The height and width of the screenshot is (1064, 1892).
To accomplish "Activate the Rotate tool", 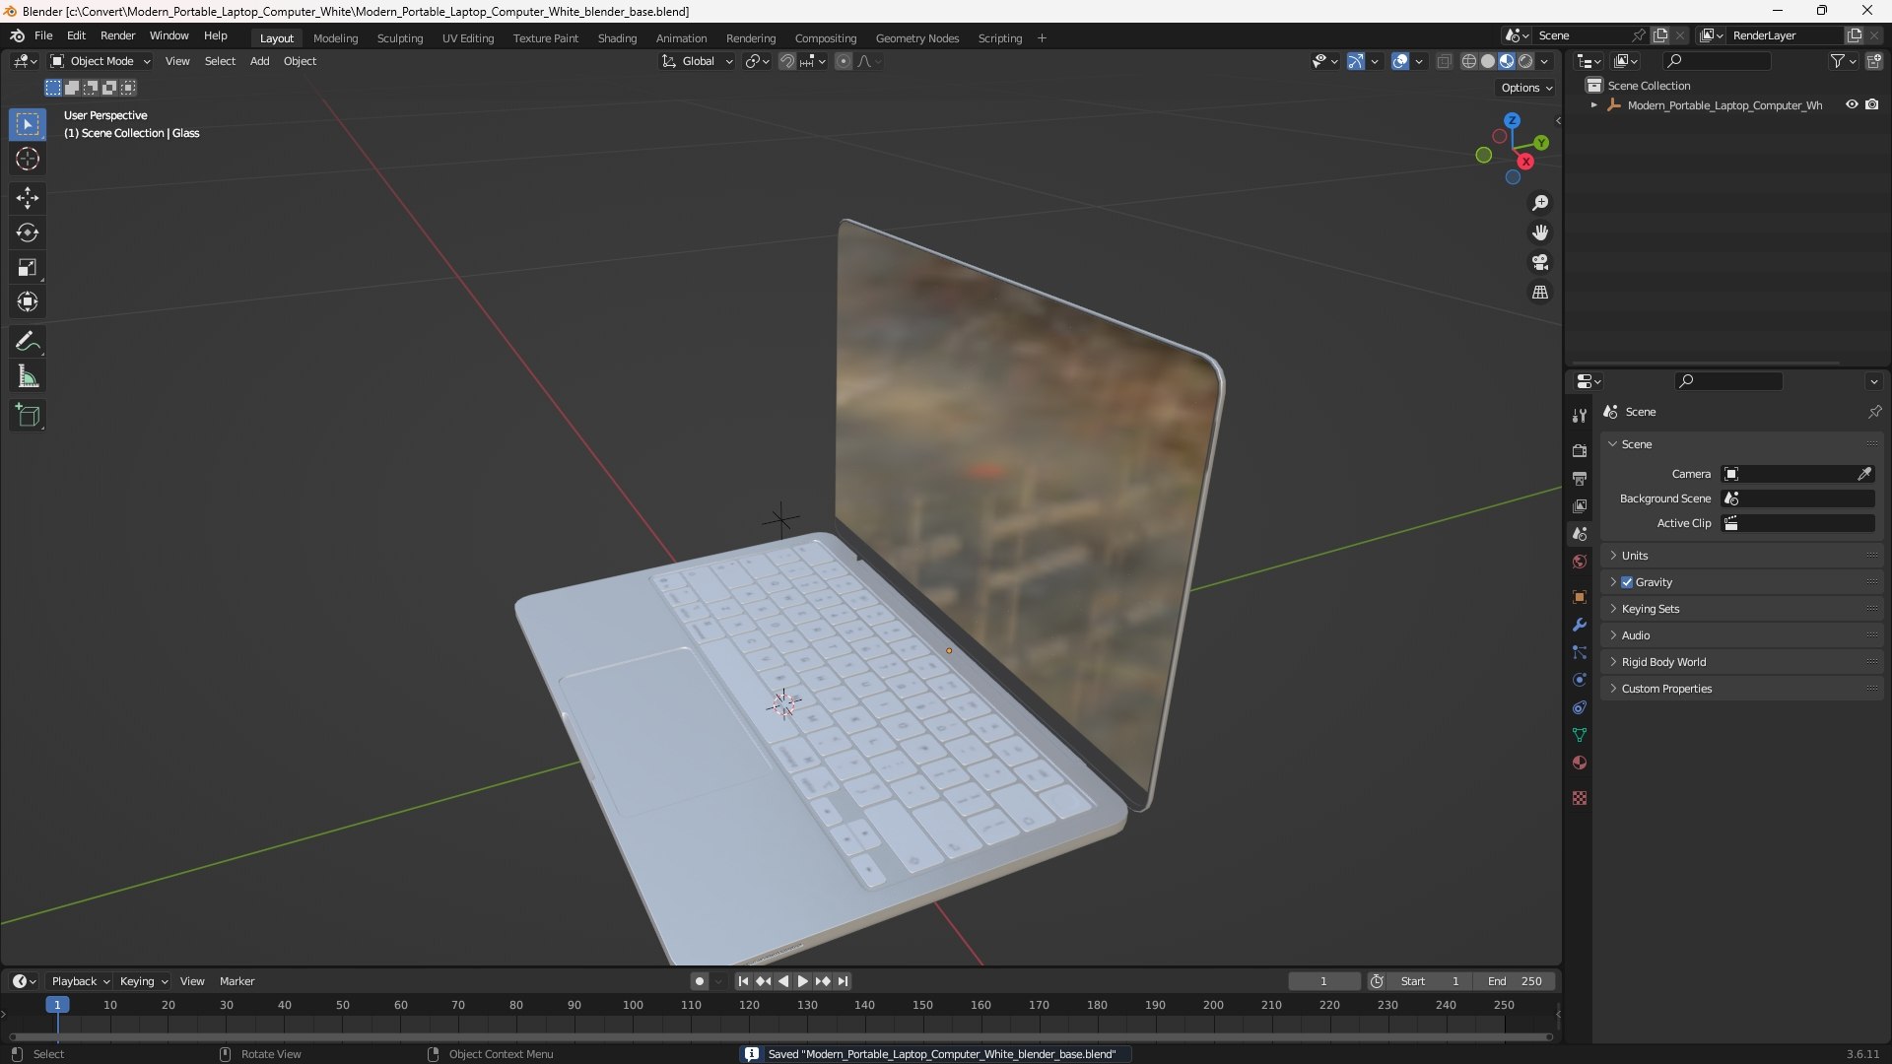I will [x=27, y=233].
